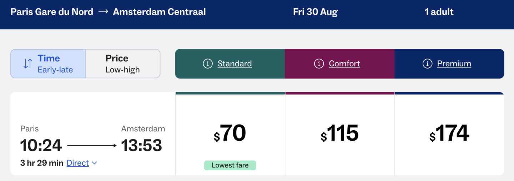Click the Standard class info icon
Image resolution: width=514 pixels, height=181 pixels.
(x=208, y=64)
